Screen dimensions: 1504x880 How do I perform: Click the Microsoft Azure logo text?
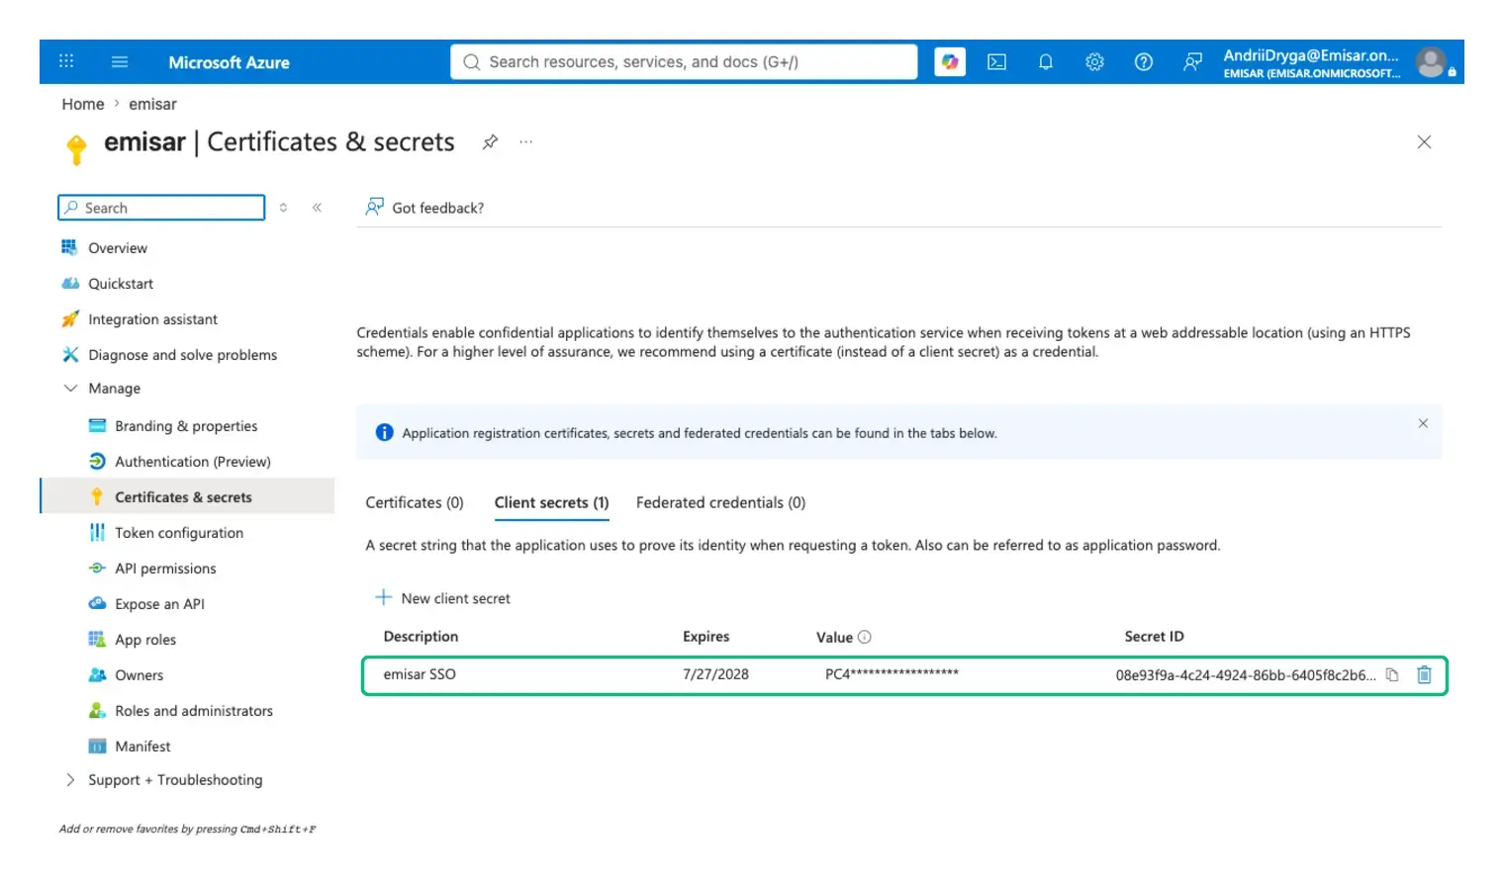coord(229,62)
